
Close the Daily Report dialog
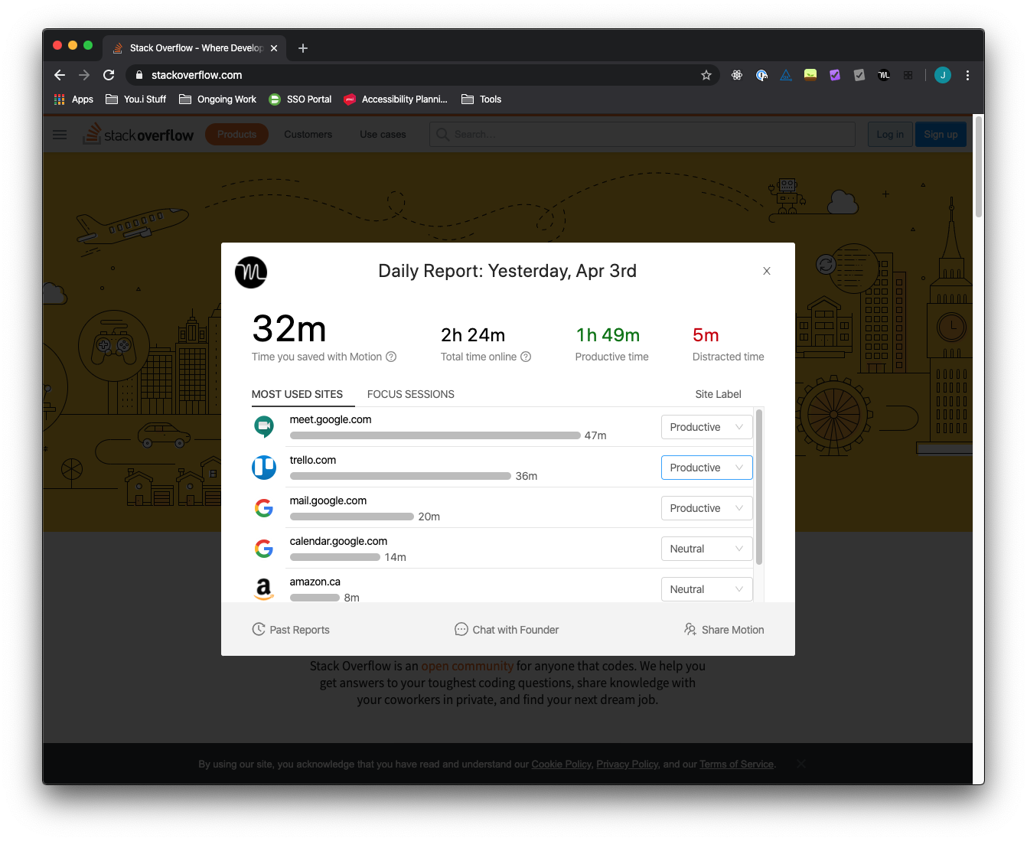pyautogui.click(x=766, y=271)
